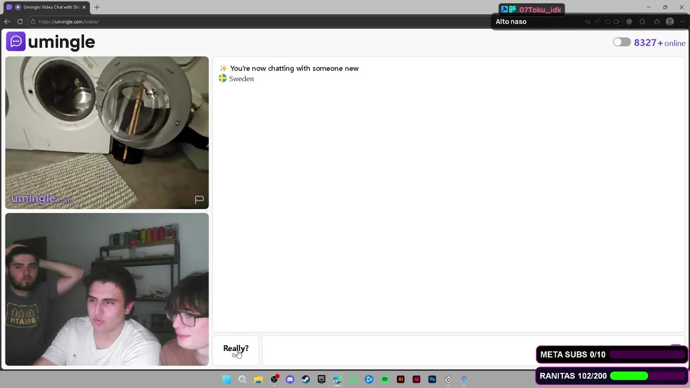Click the Microsoft Edge taskbar icon
Image resolution: width=690 pixels, height=388 pixels.
(337, 379)
